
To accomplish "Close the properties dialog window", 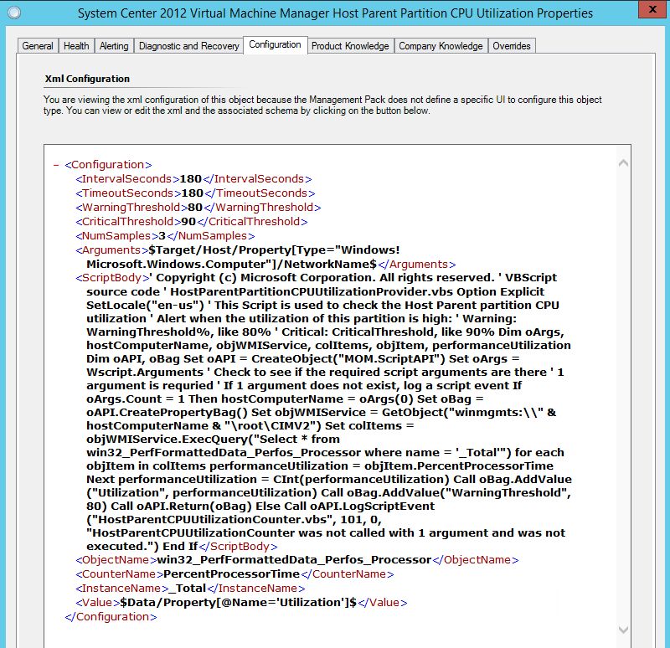I will click(652, 9).
